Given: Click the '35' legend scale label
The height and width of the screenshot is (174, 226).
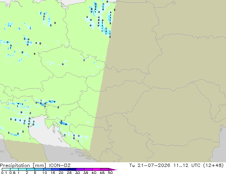Looking at the screenshot, I should point(86,173).
